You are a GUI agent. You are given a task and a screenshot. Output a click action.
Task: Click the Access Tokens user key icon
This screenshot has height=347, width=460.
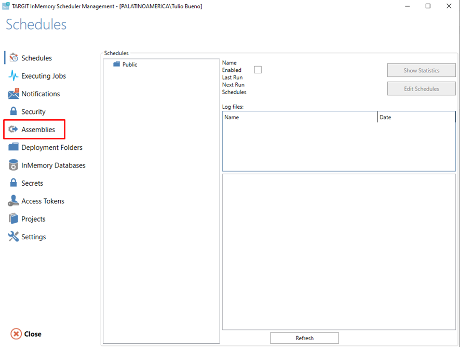13,201
